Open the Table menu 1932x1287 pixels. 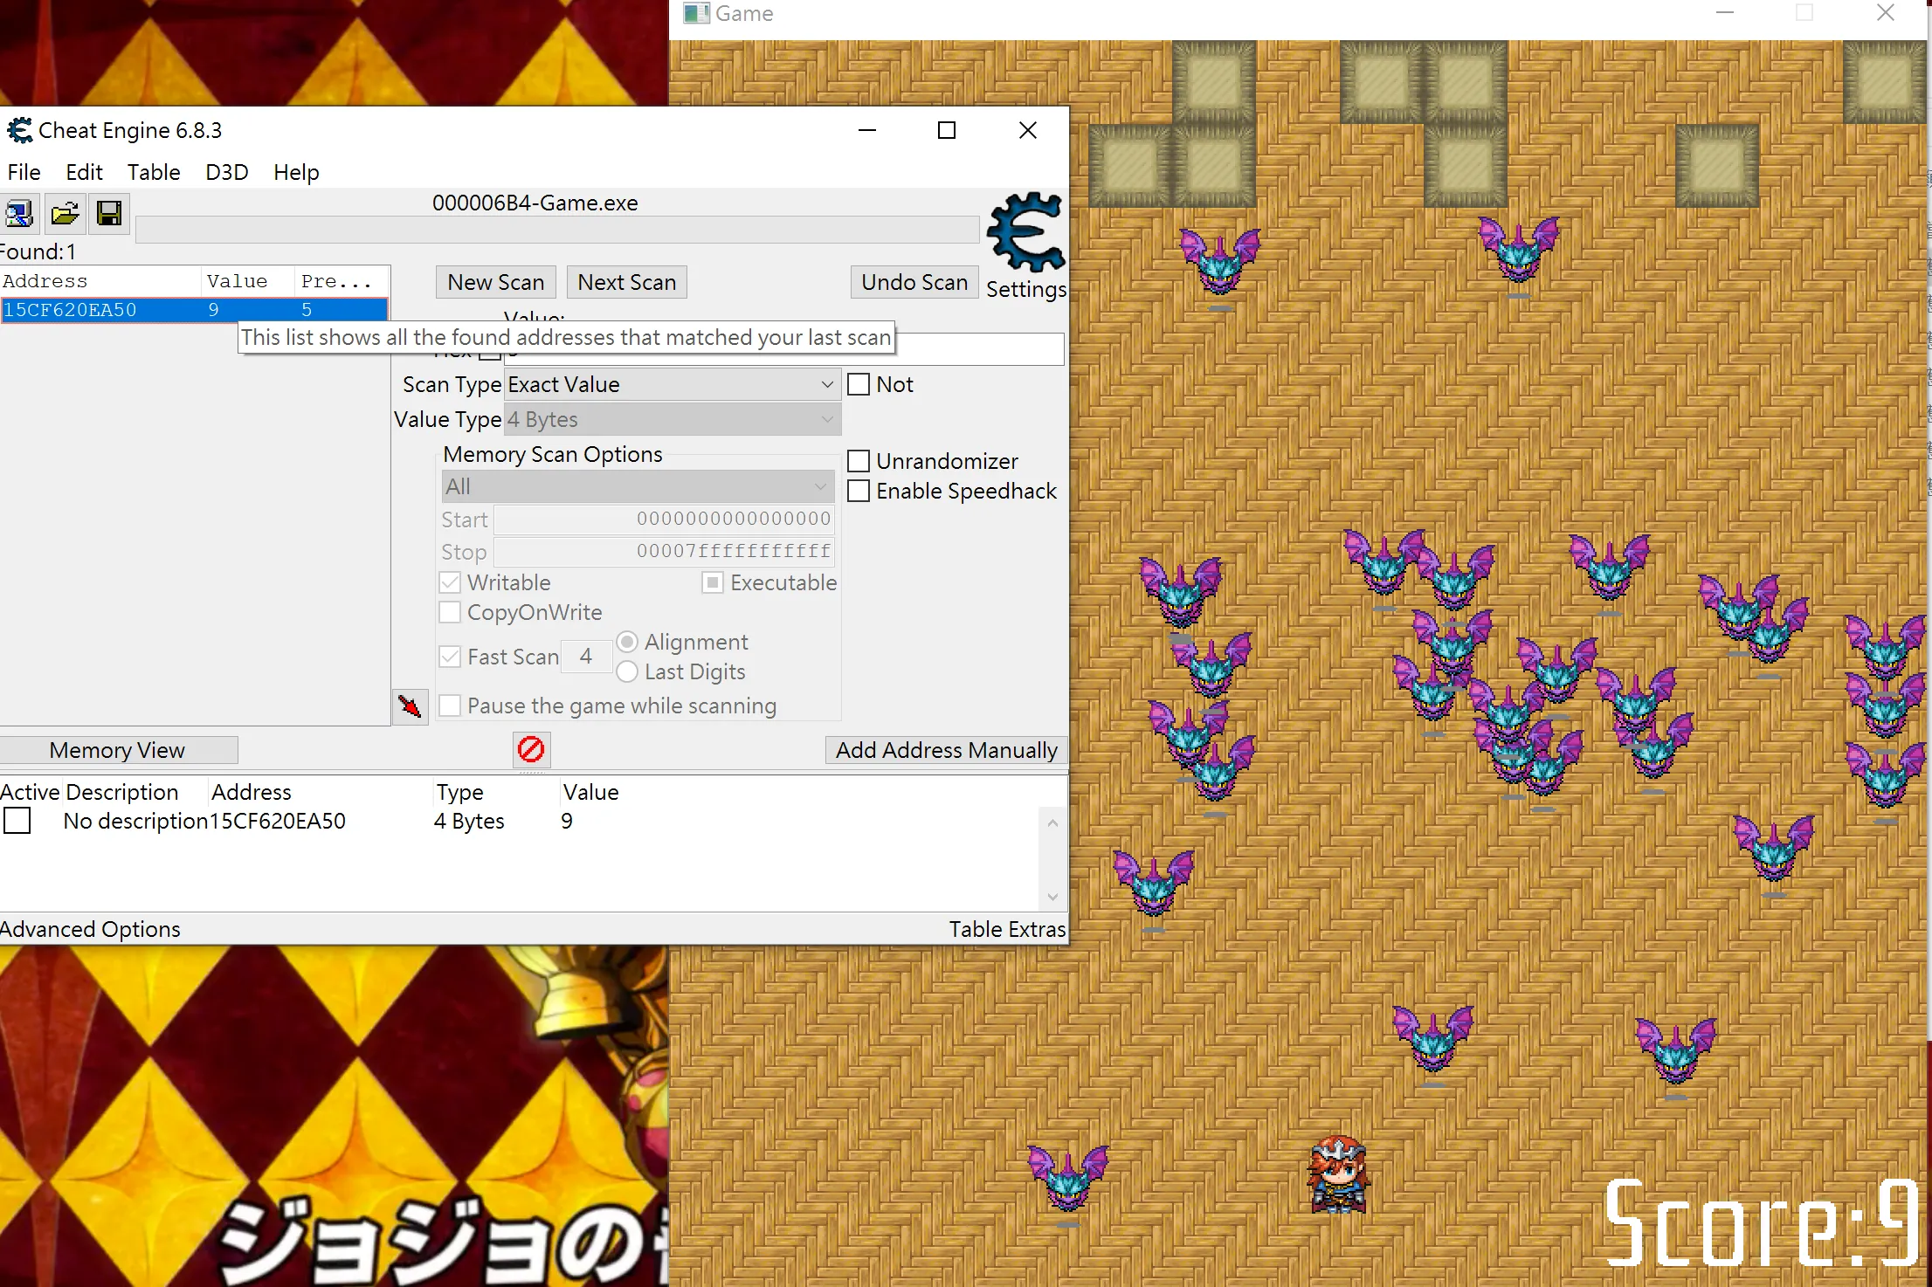pyautogui.click(x=154, y=172)
